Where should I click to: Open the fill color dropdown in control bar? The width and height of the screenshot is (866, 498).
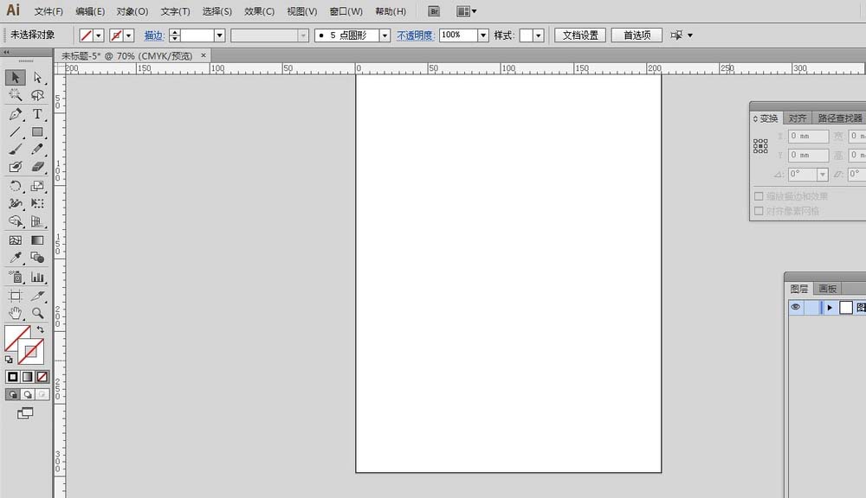(99, 35)
